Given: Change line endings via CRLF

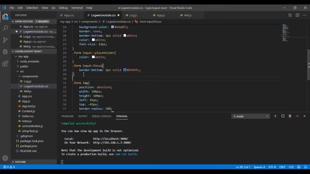Looking at the screenshot, I should tap(282, 167).
